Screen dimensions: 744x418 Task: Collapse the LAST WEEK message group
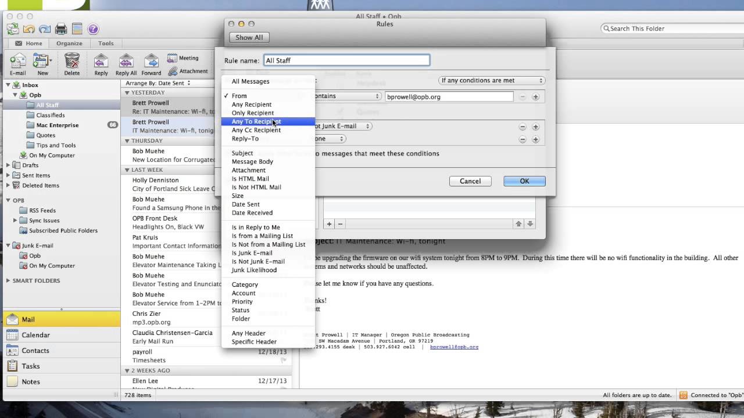point(127,170)
